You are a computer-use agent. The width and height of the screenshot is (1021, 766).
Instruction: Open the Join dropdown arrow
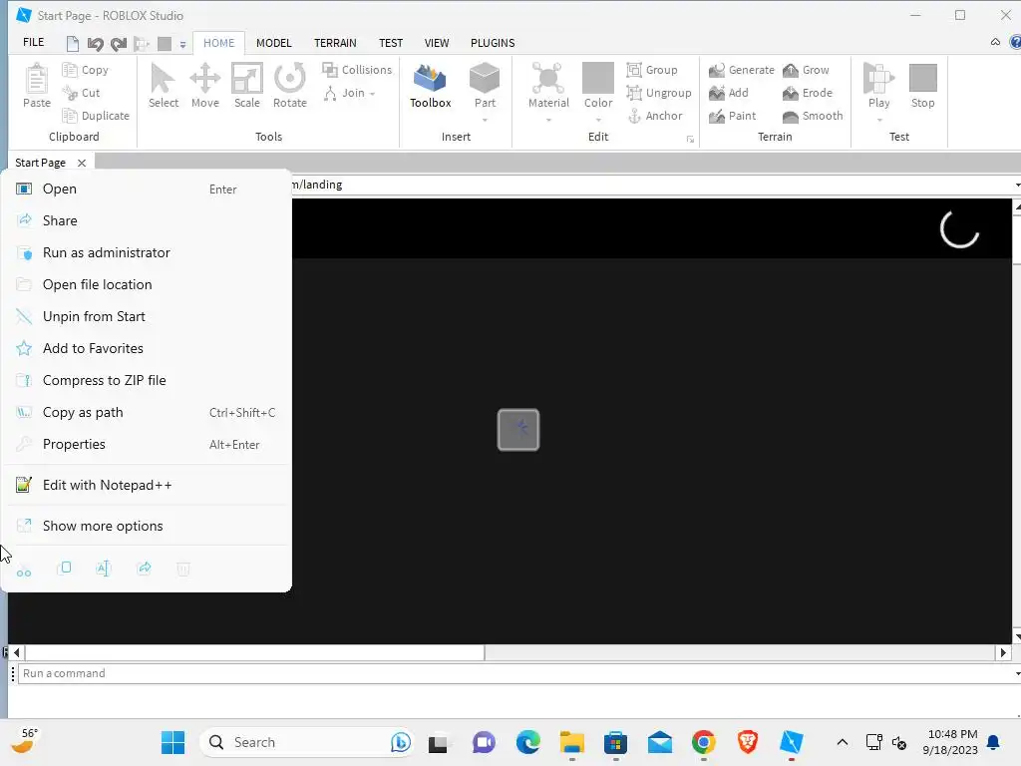coord(373,94)
